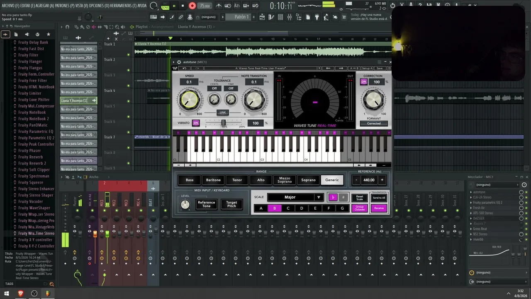This screenshot has height=299, width=531.
Task: Click the magnet snap icon in Playlist
Action: (66, 27)
